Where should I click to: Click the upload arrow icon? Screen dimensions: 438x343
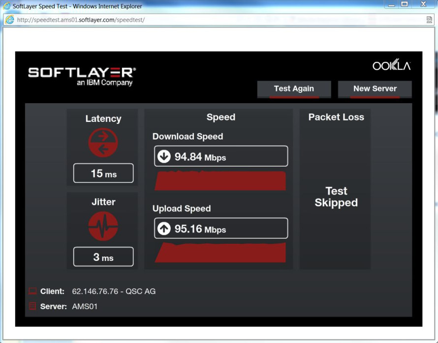click(164, 229)
